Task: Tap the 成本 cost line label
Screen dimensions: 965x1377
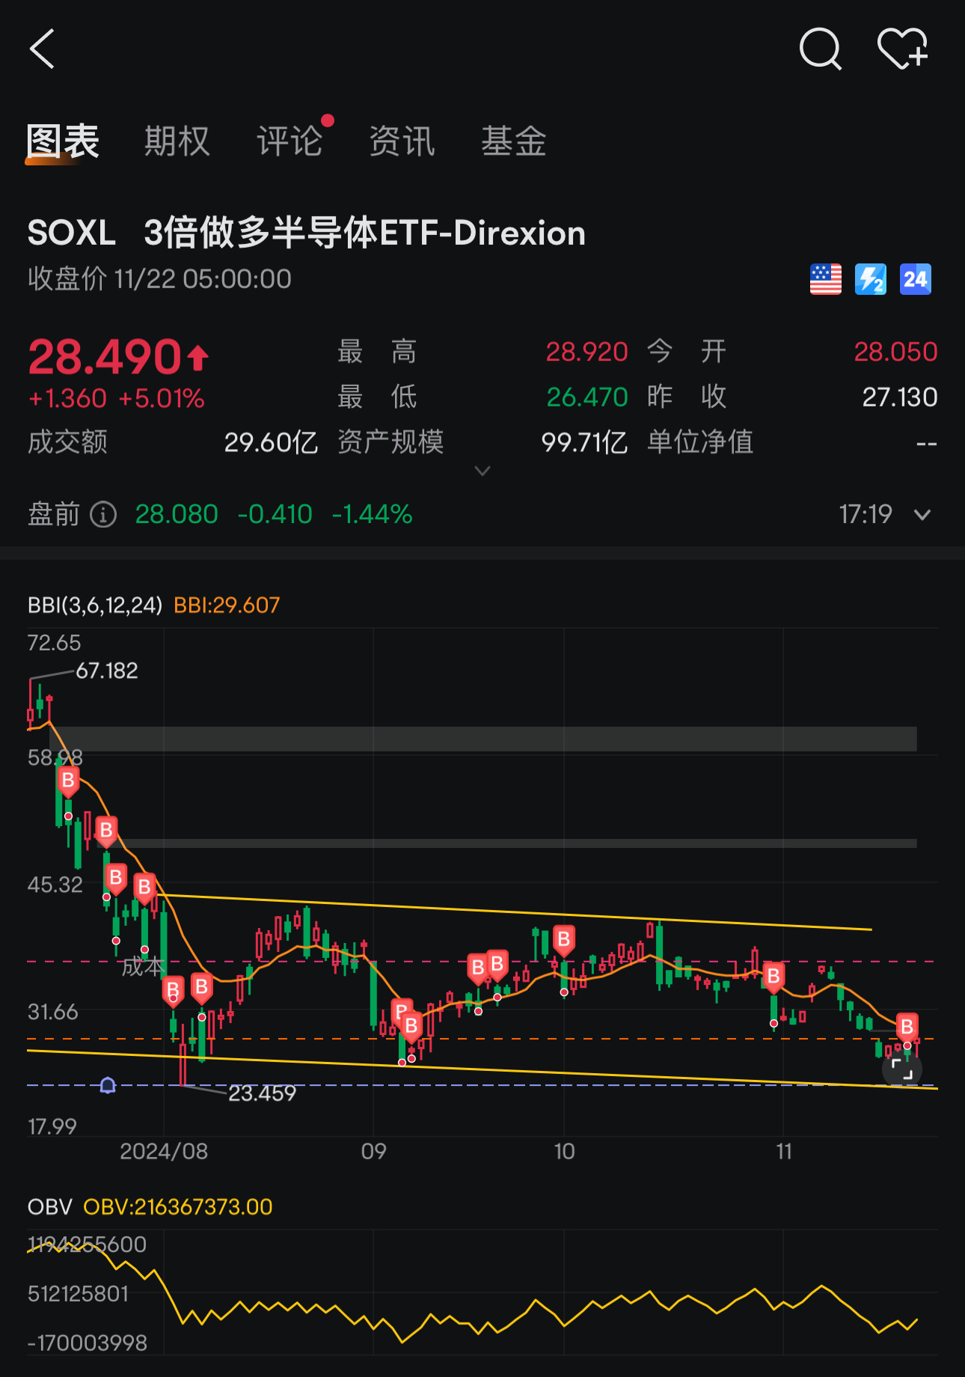Action: [142, 967]
